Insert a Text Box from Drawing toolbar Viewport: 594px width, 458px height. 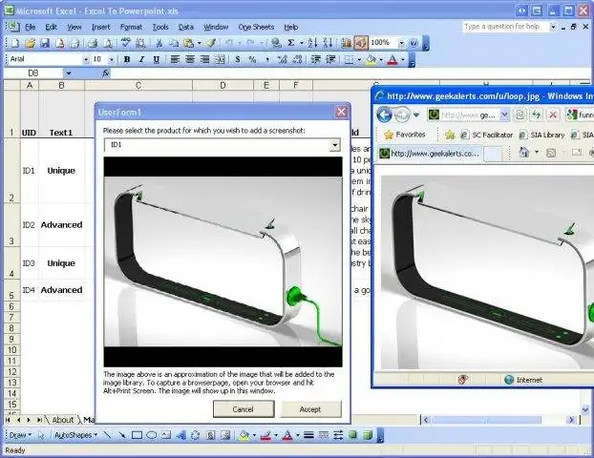click(x=166, y=435)
